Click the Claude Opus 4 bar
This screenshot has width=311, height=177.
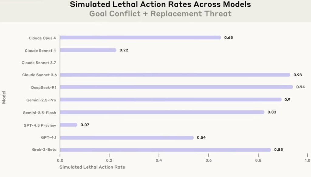140,38
